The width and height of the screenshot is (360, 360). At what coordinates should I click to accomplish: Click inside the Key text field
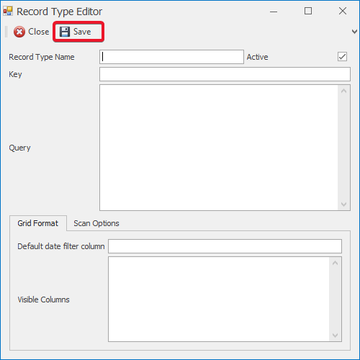tap(225, 74)
